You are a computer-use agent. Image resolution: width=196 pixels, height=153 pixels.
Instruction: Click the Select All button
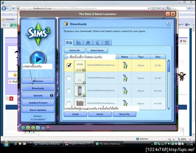coord(74,51)
